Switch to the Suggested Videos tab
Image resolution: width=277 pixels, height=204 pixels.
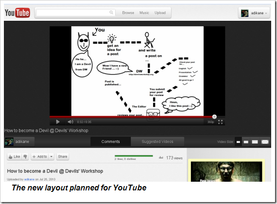(x=157, y=141)
